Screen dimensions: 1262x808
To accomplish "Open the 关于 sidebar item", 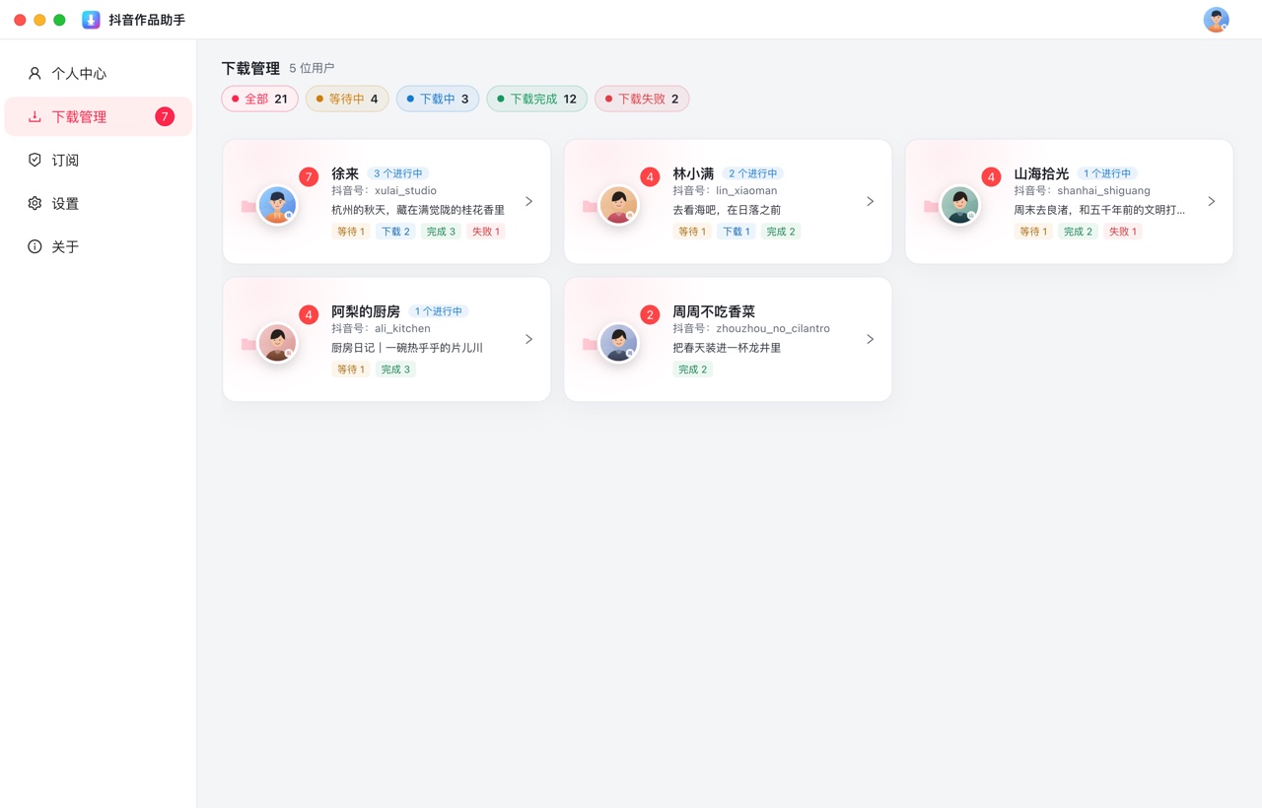I will pos(99,246).
